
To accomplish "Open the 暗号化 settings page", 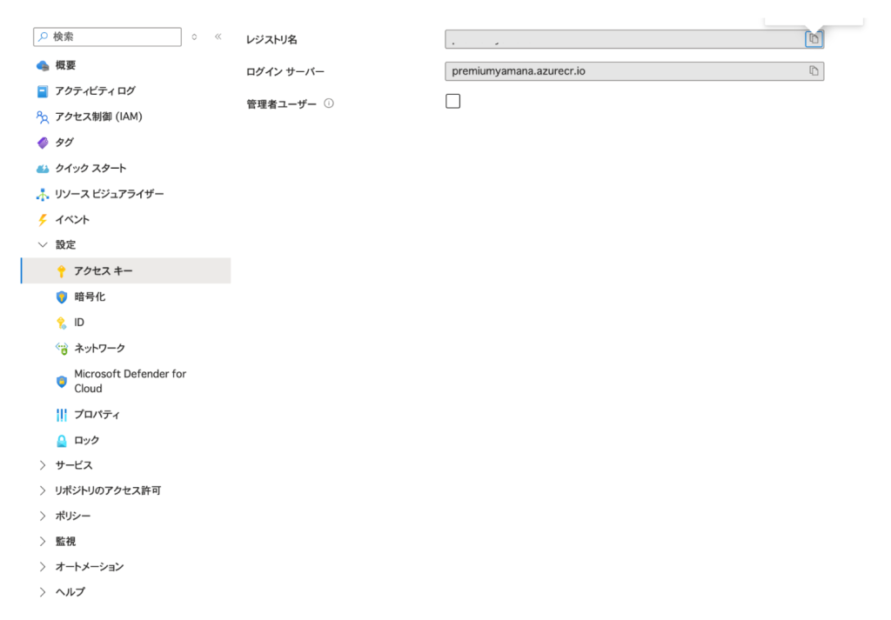I will (89, 297).
